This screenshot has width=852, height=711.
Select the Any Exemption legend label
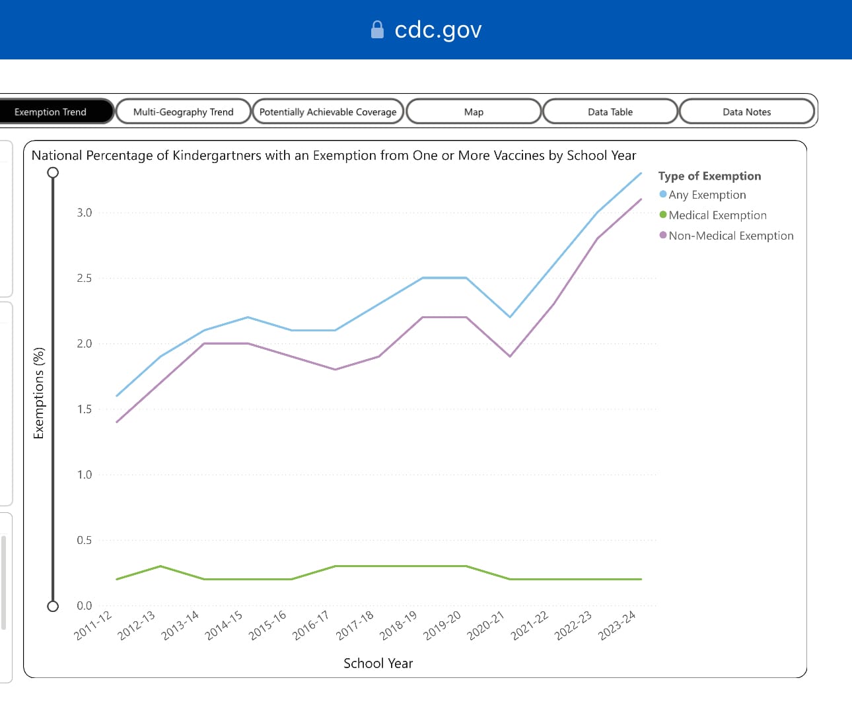click(707, 195)
